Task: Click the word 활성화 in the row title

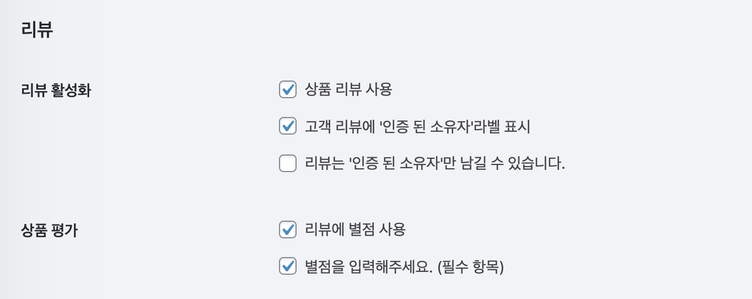Action: point(72,90)
